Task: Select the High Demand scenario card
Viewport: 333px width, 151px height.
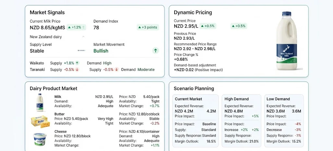Action: 241,121
